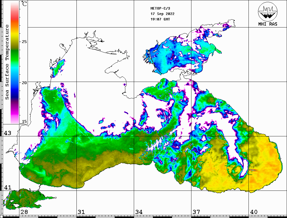Click the longitude label '37'
Viewport: 287px width, 218px height.
click(x=196, y=212)
